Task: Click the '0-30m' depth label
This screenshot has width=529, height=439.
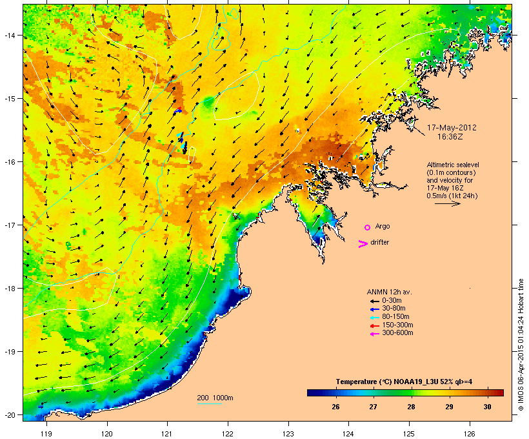Action: [x=392, y=301]
